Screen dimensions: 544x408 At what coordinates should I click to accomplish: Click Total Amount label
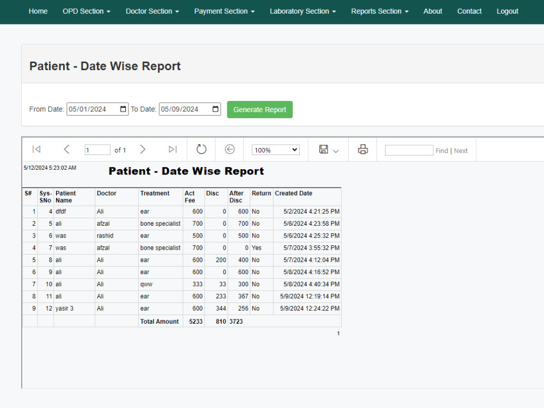coord(159,322)
